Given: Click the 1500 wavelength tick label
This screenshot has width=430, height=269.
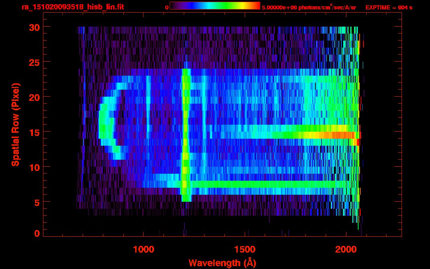Looking at the screenshot, I should (245, 249).
